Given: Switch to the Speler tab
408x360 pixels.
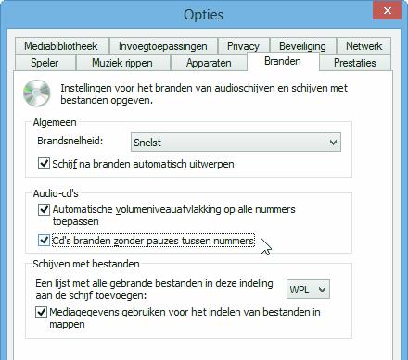Looking at the screenshot, I should [x=45, y=63].
